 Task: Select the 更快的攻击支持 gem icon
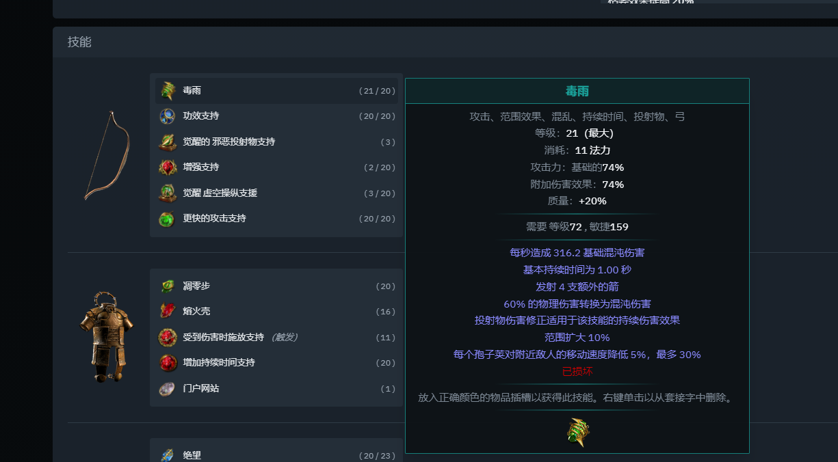pos(166,218)
